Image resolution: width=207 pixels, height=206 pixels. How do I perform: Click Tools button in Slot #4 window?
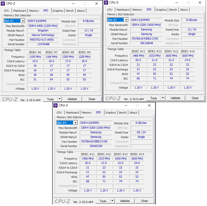[103, 201]
